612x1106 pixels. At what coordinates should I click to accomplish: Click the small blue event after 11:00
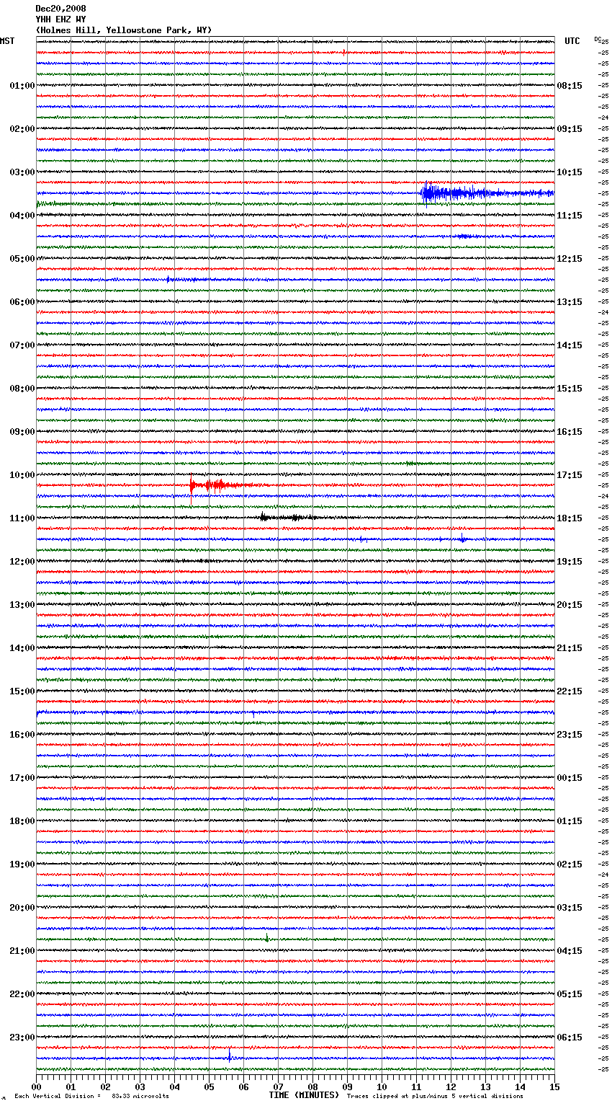(462, 539)
